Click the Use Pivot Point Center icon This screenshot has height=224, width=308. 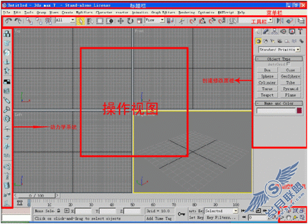pos(171,21)
